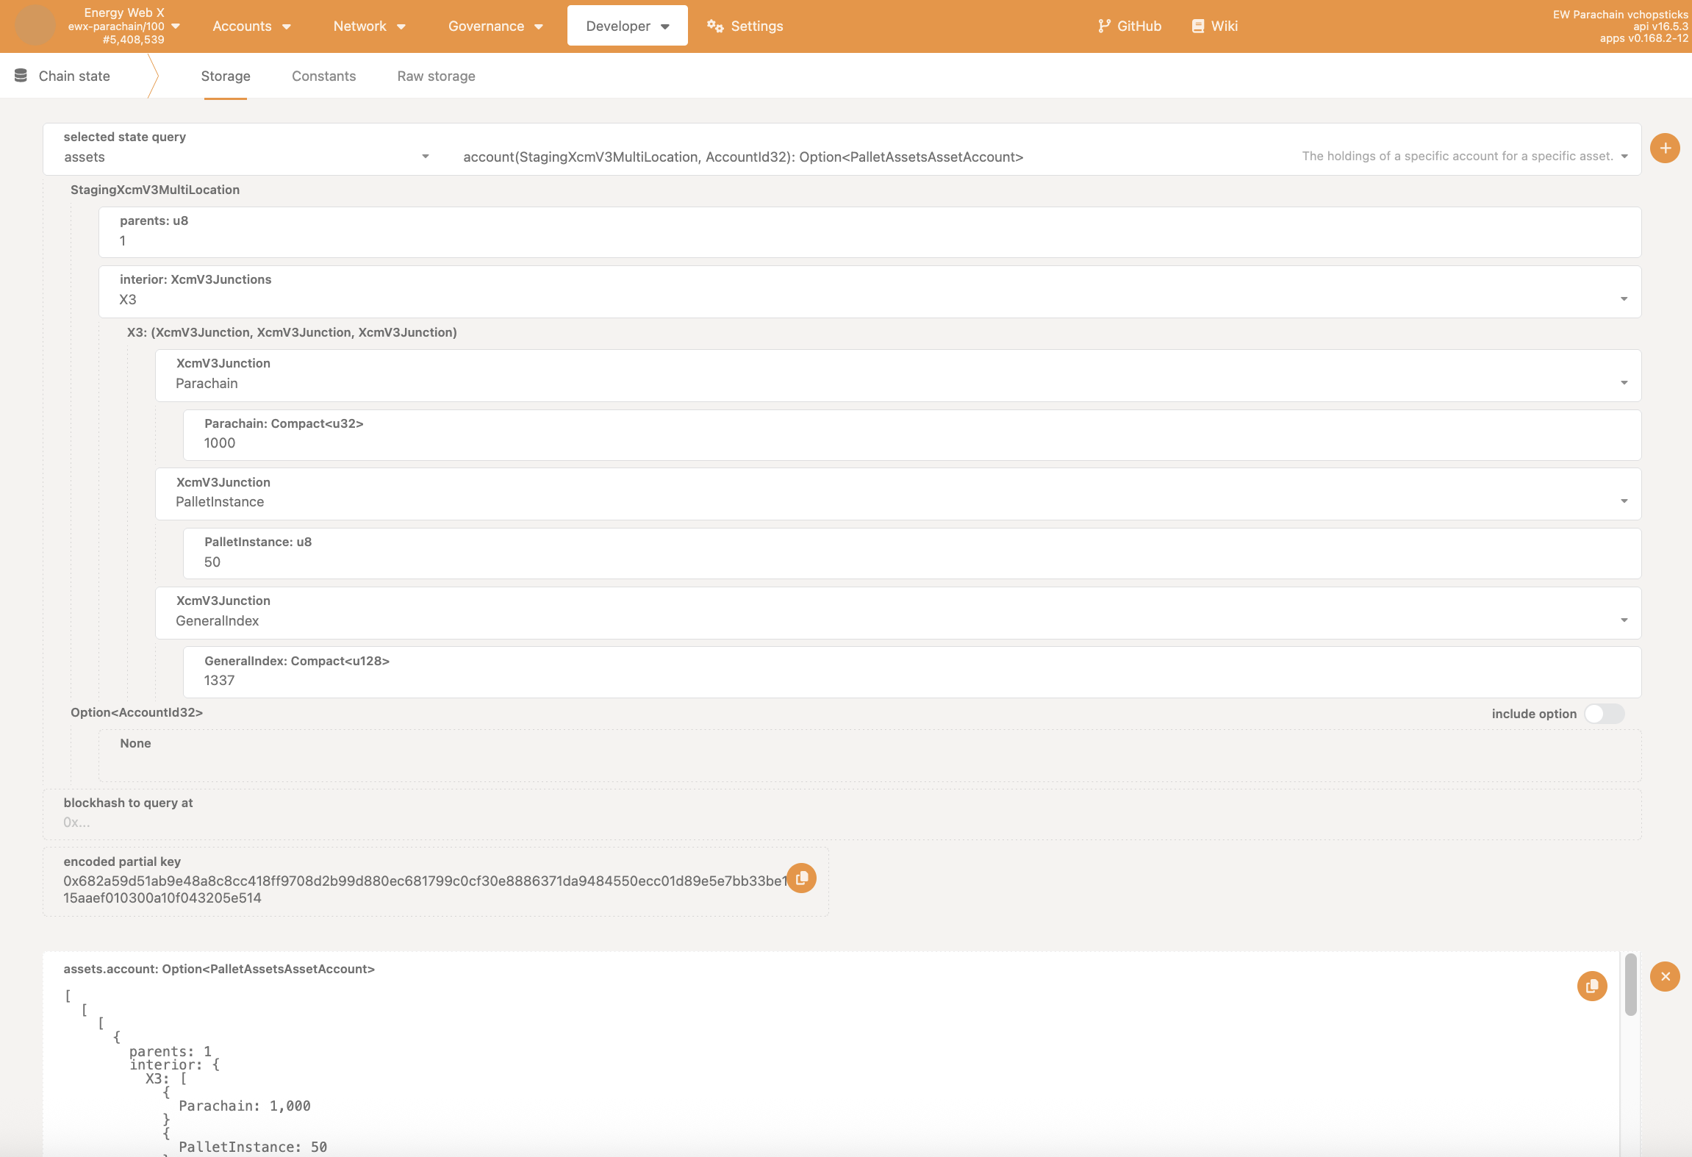The width and height of the screenshot is (1692, 1157).
Task: Click the Energy Web X chain logo
Action: (x=35, y=26)
